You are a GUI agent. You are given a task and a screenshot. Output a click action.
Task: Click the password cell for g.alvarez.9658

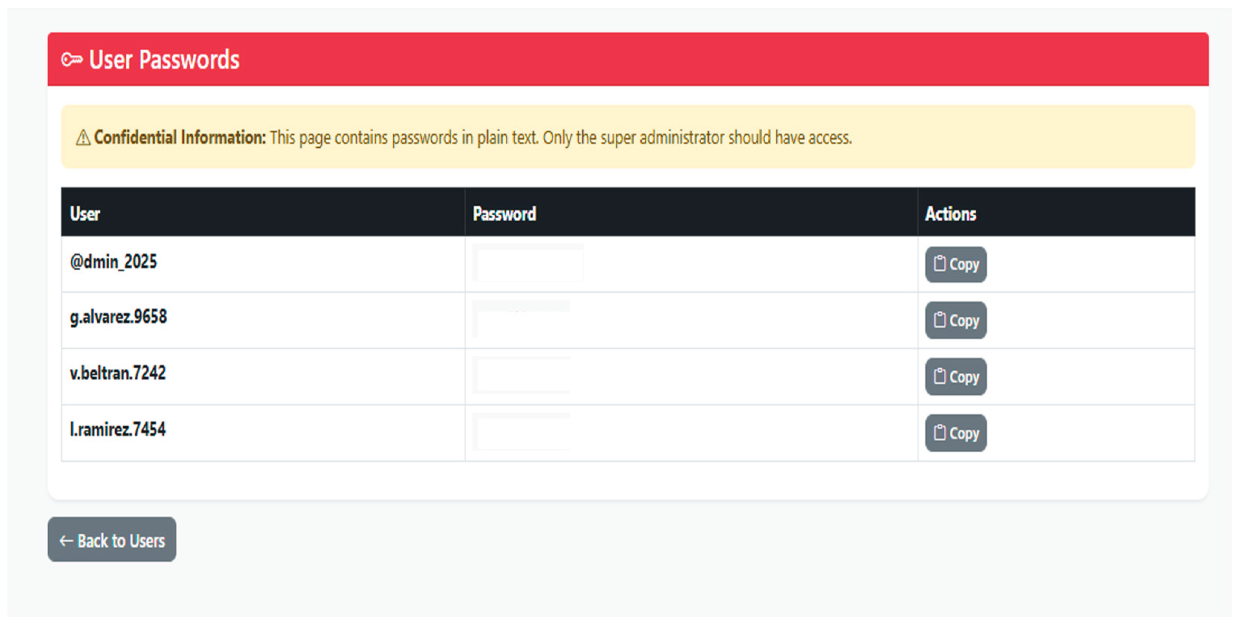click(x=521, y=319)
